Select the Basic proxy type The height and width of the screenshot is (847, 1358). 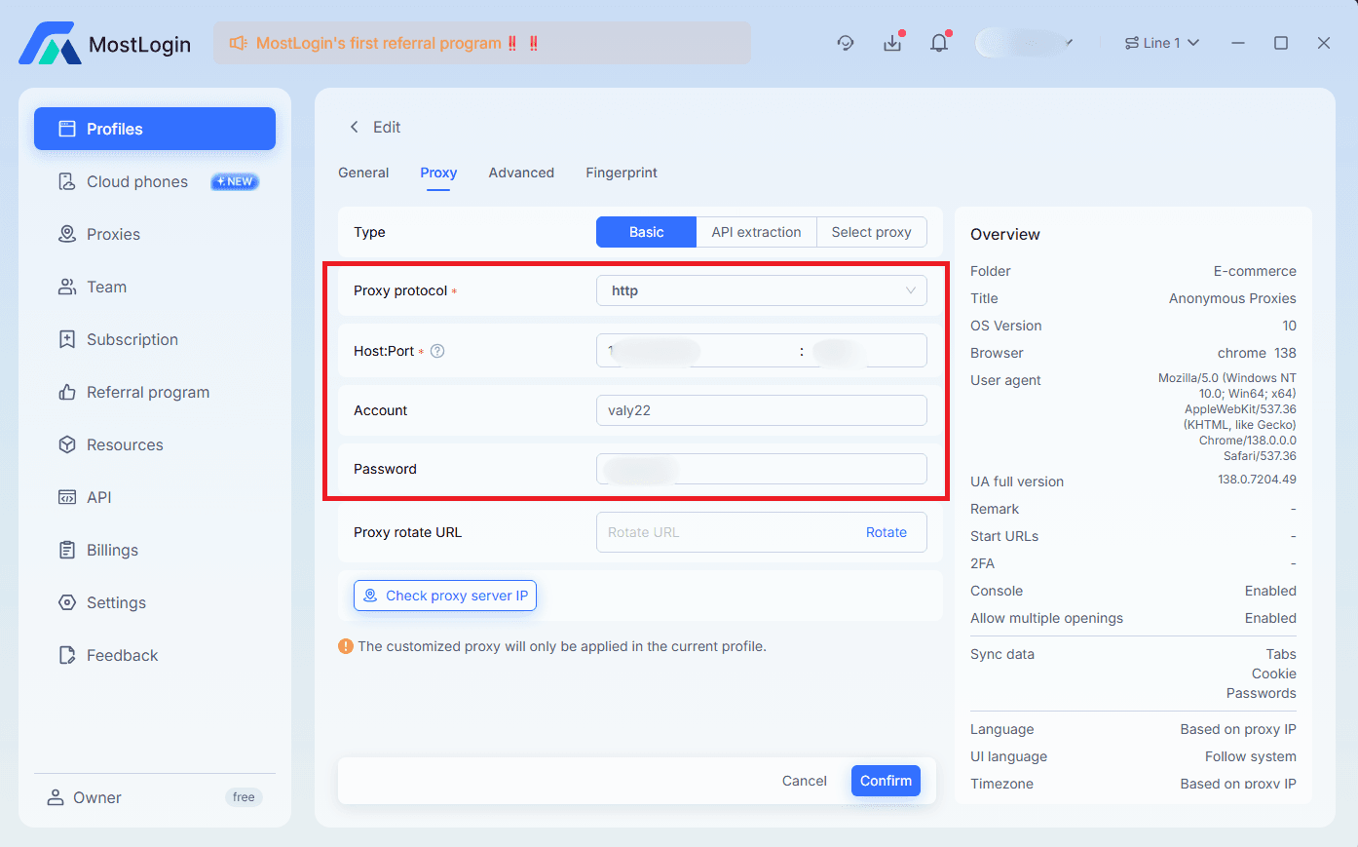645,232
